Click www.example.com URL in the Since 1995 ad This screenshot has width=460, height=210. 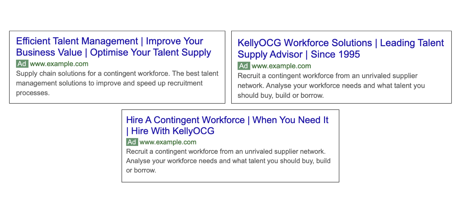tap(281, 66)
